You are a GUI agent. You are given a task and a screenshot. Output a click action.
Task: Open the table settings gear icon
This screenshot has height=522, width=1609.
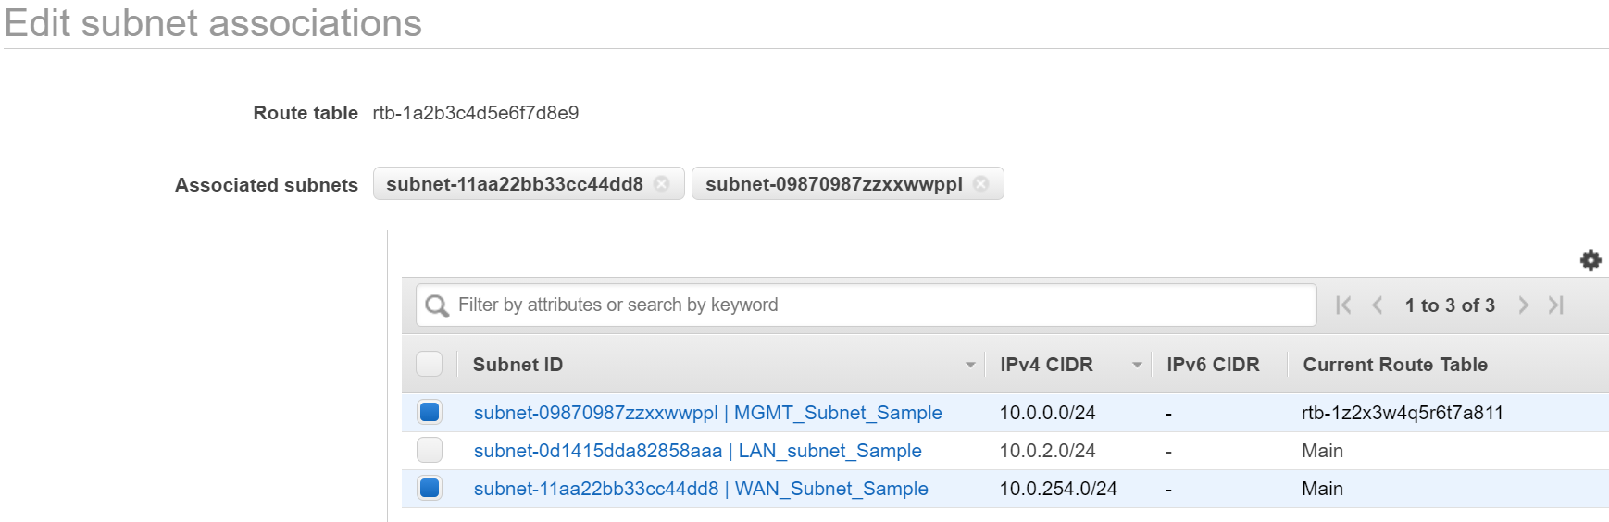(x=1590, y=260)
